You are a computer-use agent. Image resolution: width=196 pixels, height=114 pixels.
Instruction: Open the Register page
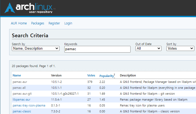click(54, 23)
